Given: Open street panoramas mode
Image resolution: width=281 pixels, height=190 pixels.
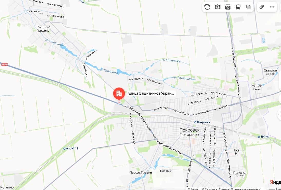Looking at the screenshot, I should point(217,7).
